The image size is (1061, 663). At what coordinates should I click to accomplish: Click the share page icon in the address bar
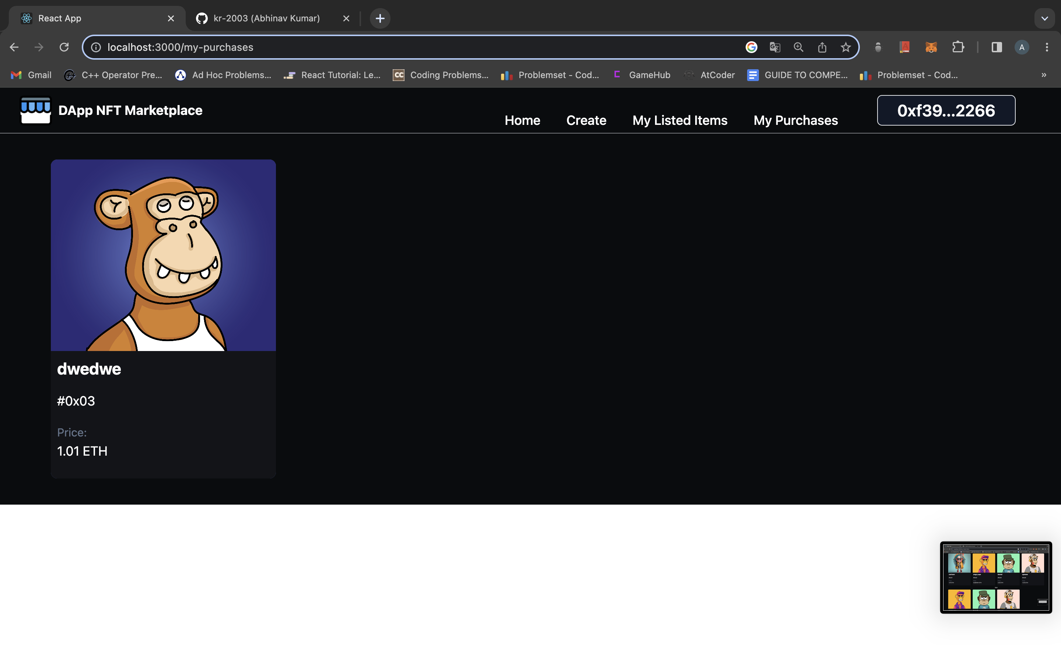point(822,47)
